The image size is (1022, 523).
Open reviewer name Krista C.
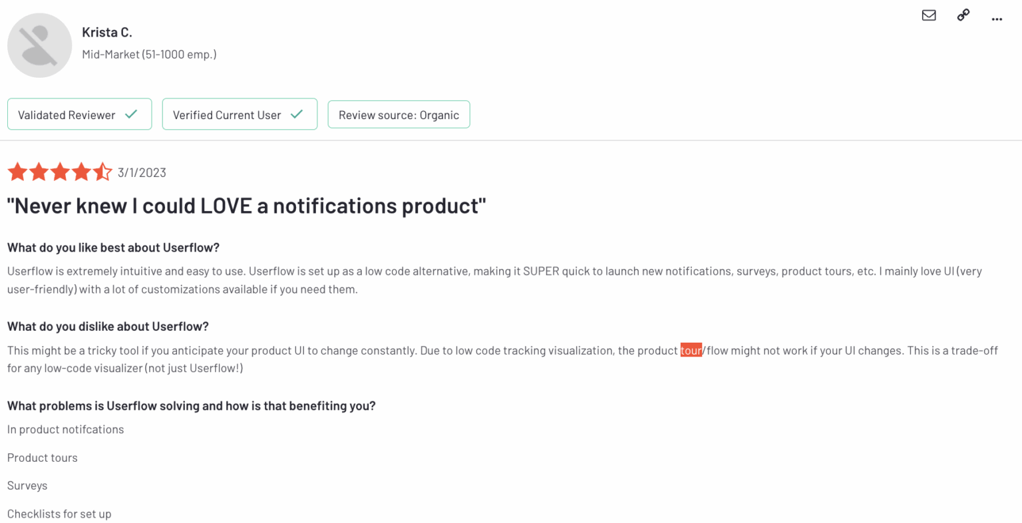coord(107,32)
